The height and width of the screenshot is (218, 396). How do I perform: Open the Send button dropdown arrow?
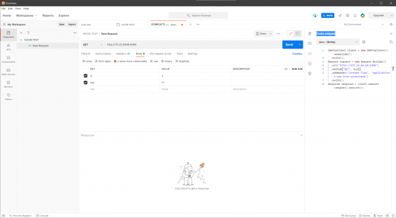pyautogui.click(x=300, y=45)
